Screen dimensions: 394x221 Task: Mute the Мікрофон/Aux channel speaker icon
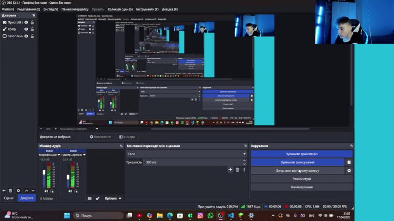(46, 191)
